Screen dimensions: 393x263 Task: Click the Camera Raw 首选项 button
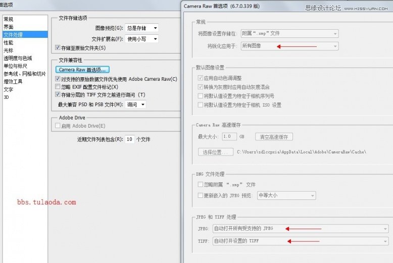point(82,69)
